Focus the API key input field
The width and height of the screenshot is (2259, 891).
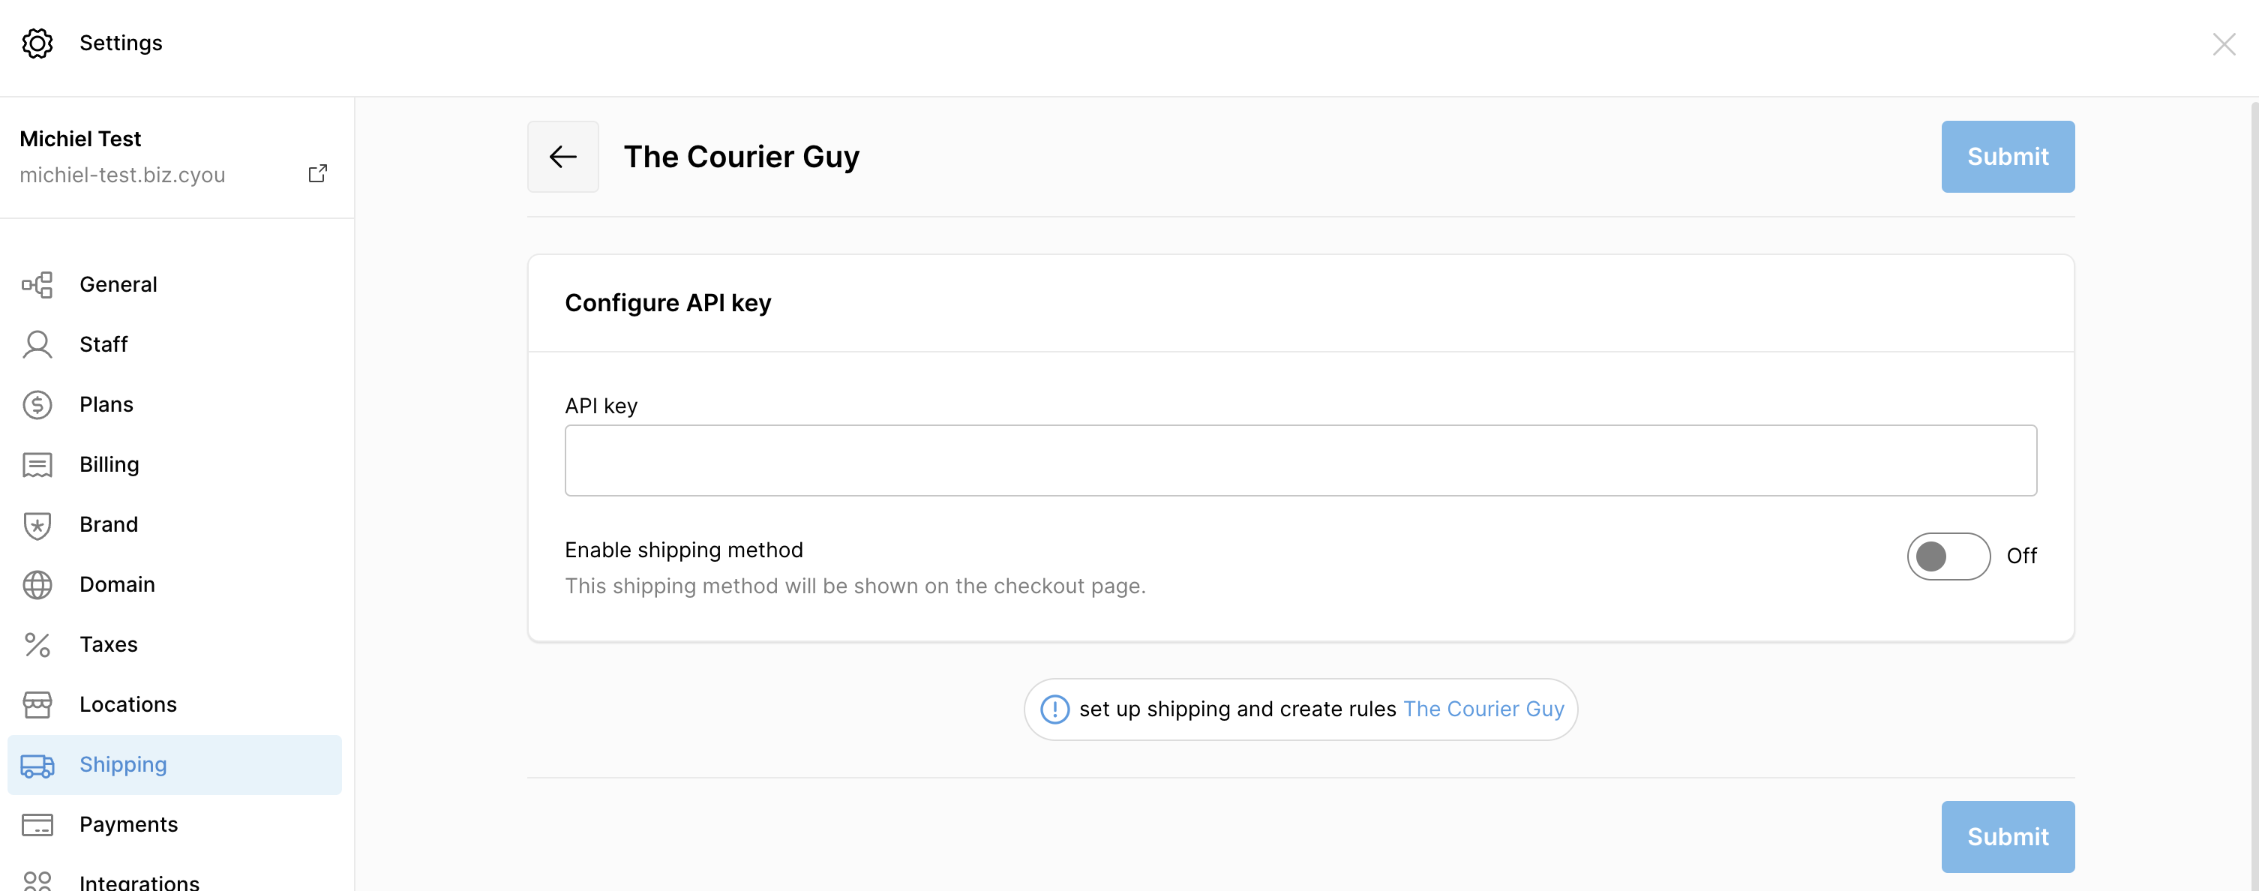tap(1300, 460)
